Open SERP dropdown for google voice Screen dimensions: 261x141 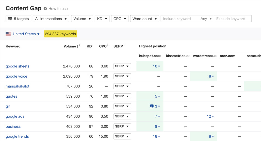(122, 76)
